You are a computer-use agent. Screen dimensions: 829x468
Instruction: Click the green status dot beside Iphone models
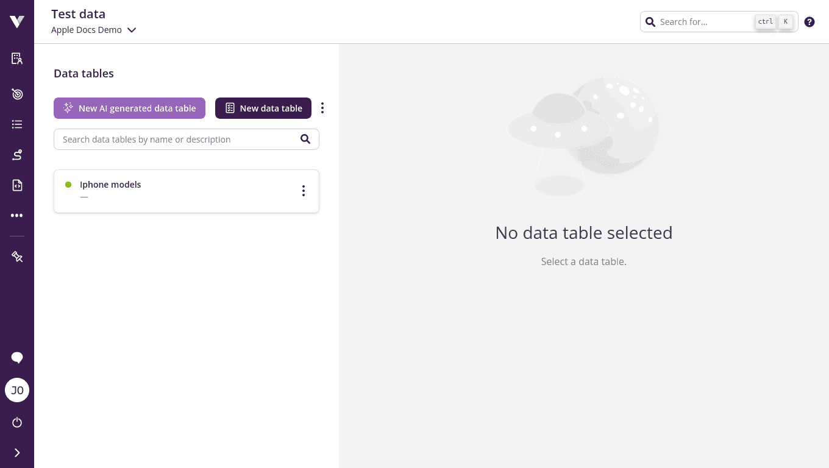click(x=68, y=185)
